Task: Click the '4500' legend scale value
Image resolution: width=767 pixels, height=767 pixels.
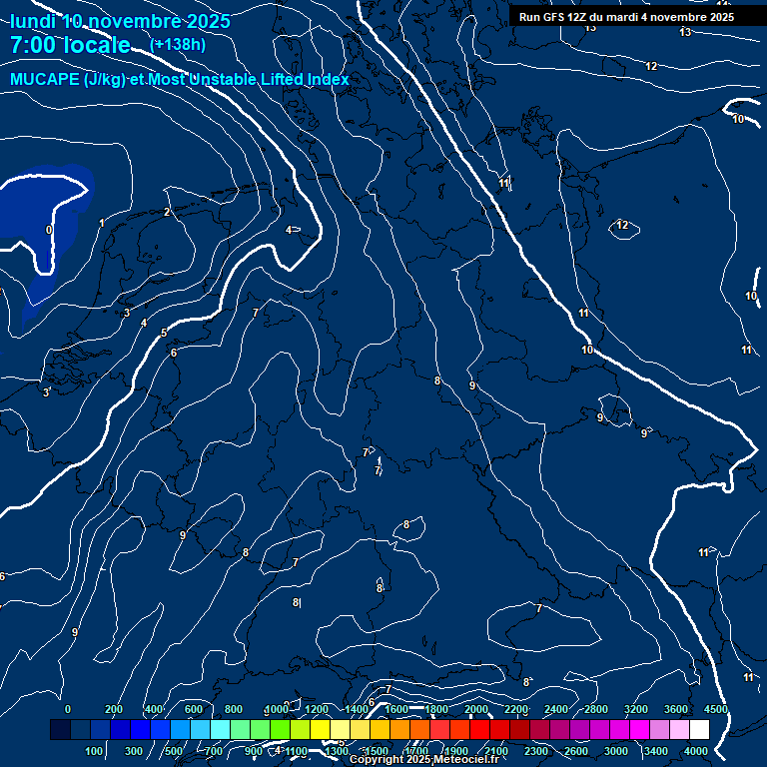Action: click(x=715, y=709)
